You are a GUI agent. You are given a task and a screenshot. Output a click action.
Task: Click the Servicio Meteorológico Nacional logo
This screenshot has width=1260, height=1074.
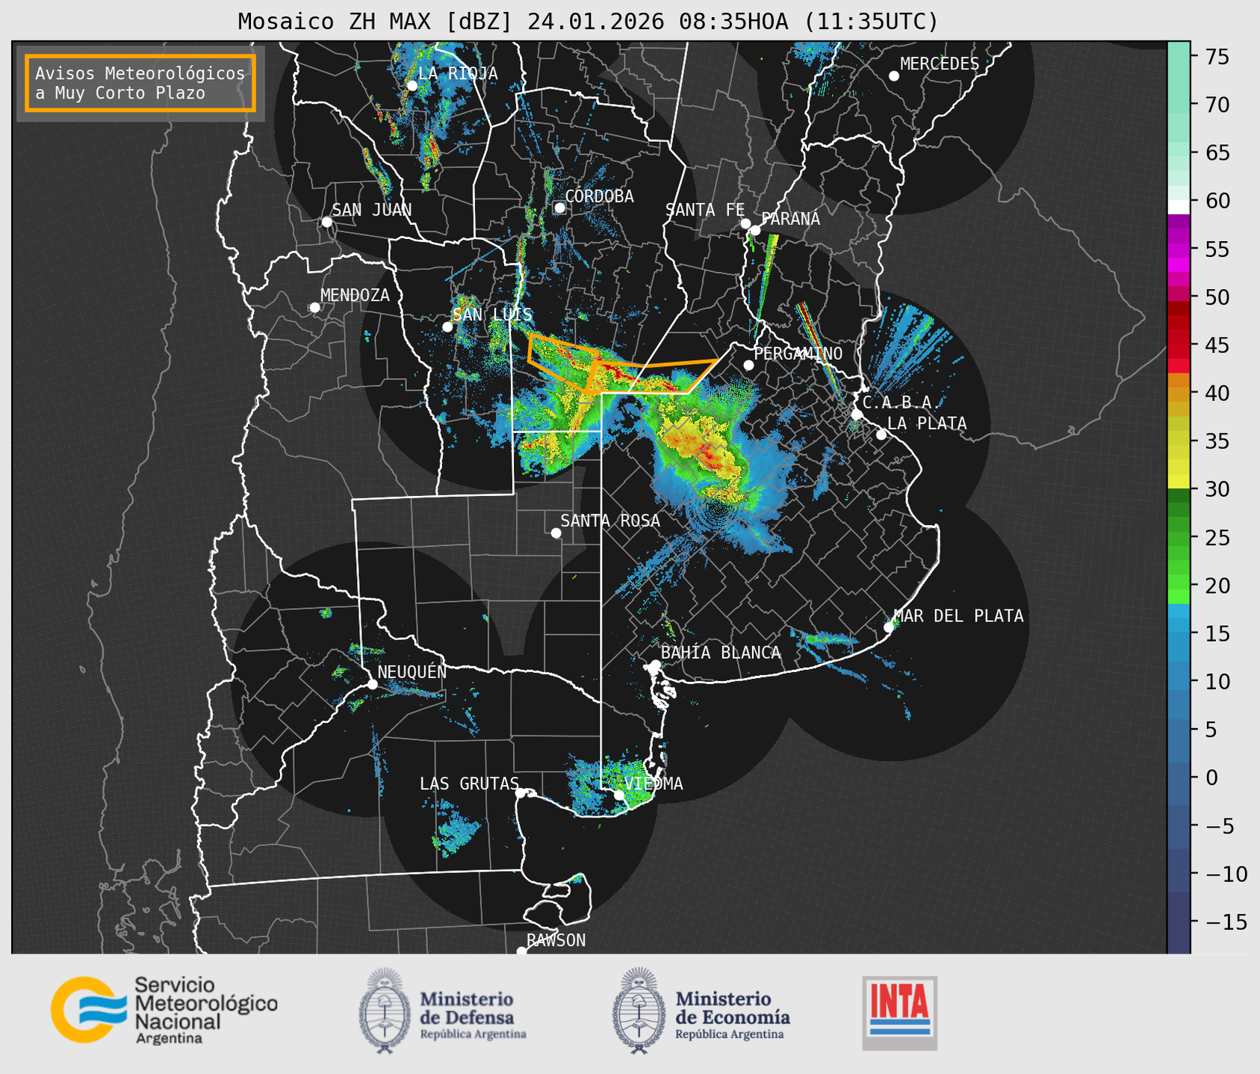click(x=163, y=1010)
